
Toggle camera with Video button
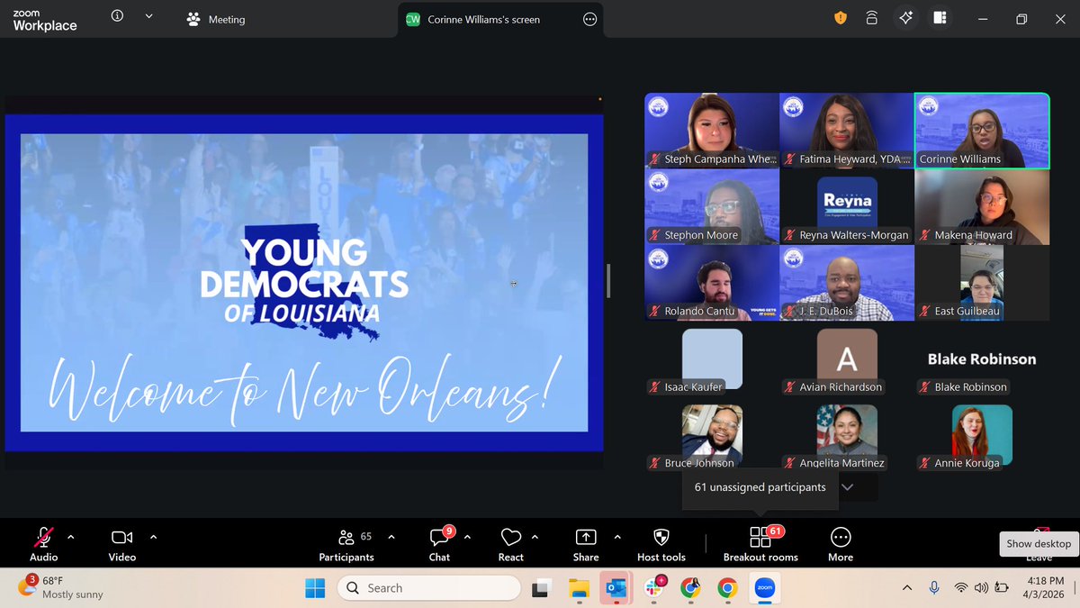[x=122, y=544]
